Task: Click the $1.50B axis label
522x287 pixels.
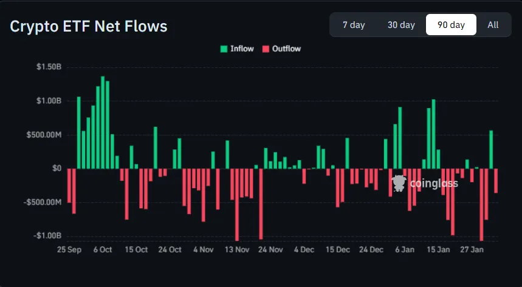Action: (x=49, y=67)
